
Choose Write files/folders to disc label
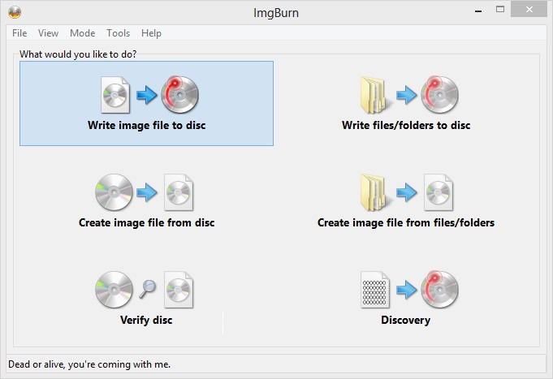(x=406, y=125)
